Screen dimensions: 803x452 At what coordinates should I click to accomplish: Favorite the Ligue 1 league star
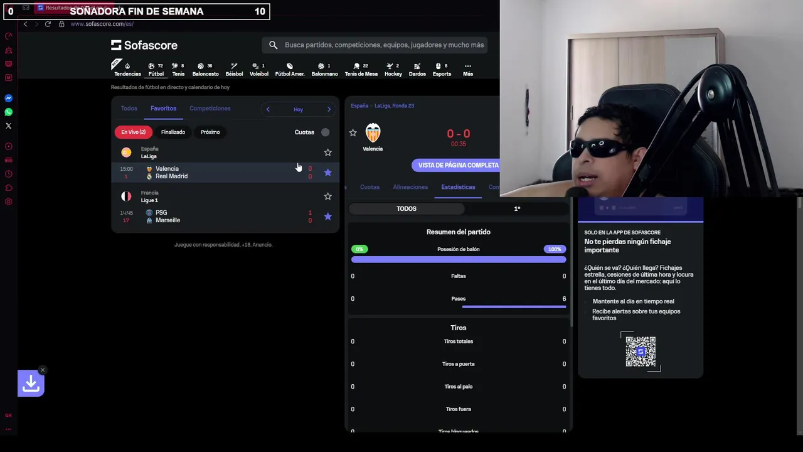point(327,196)
